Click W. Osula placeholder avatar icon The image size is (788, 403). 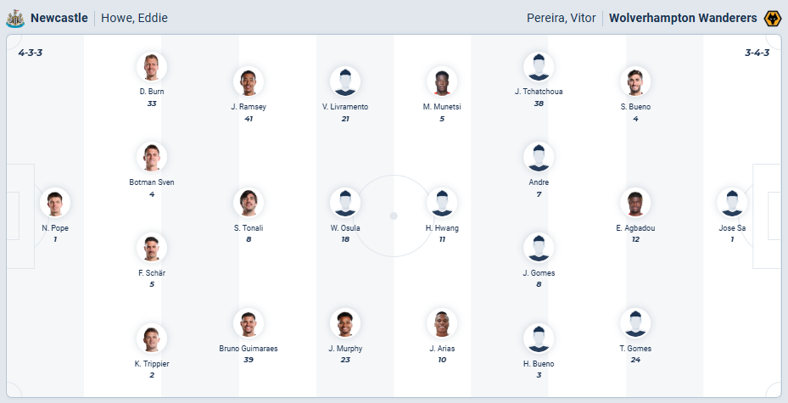pyautogui.click(x=345, y=203)
